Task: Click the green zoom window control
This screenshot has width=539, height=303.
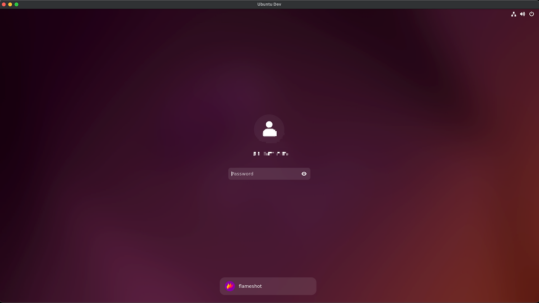Action: [x=16, y=4]
